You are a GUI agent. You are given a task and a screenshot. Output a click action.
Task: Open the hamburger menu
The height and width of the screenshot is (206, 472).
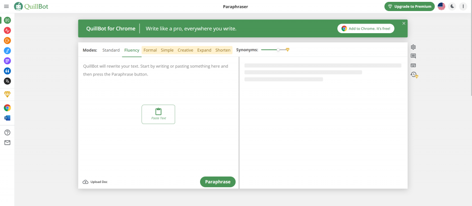[x=6, y=6]
